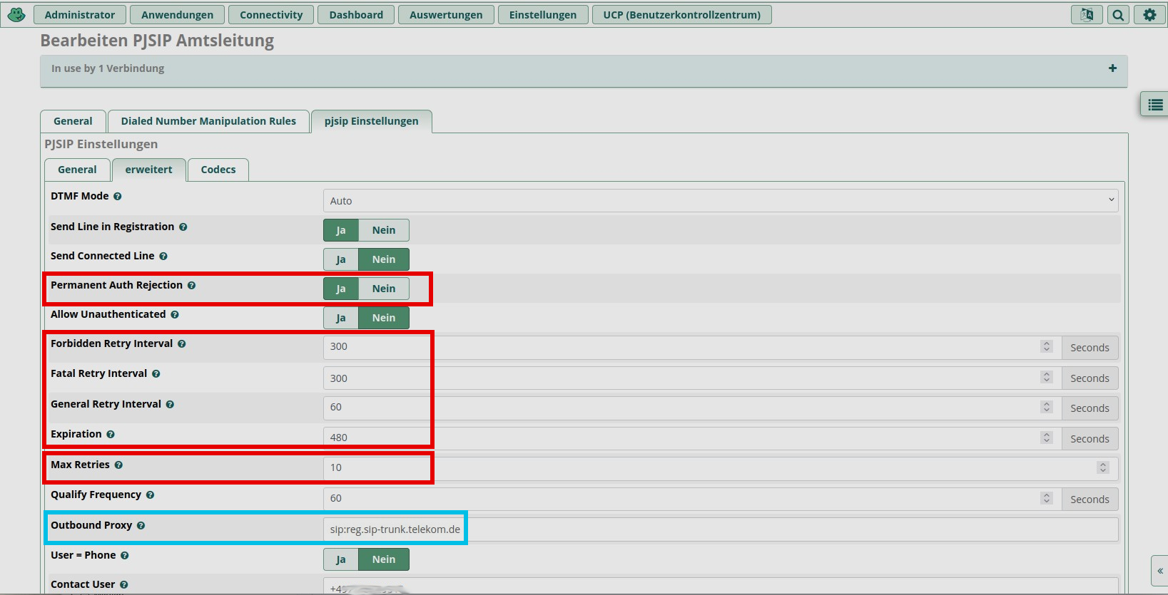This screenshot has height=595, width=1168.
Task: Click the search magnifier icon
Action: tap(1118, 15)
